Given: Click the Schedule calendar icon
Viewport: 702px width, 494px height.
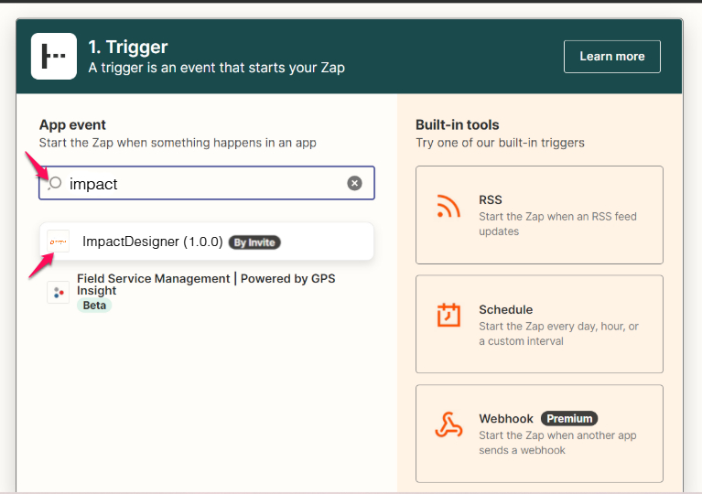Looking at the screenshot, I should pos(448,317).
